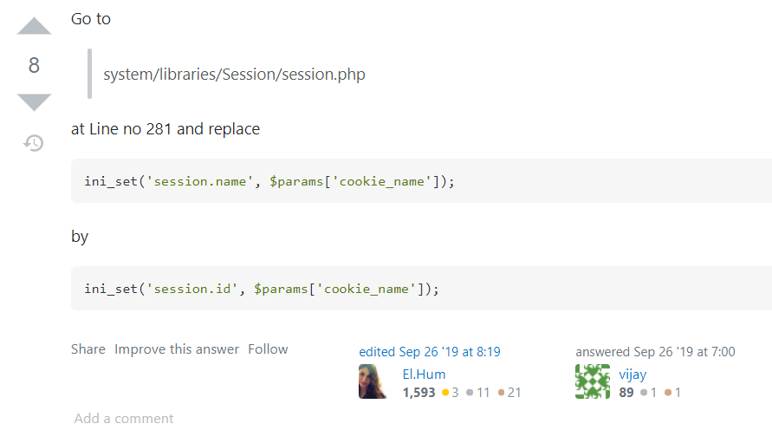Viewport: 772px width, 443px height.
Task: Upvote this answer with the up arrow
Action: [34, 26]
